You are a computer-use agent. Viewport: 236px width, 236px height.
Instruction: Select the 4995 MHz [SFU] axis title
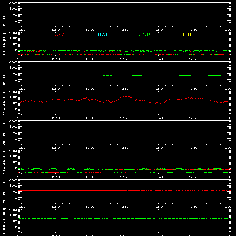[4, 162]
